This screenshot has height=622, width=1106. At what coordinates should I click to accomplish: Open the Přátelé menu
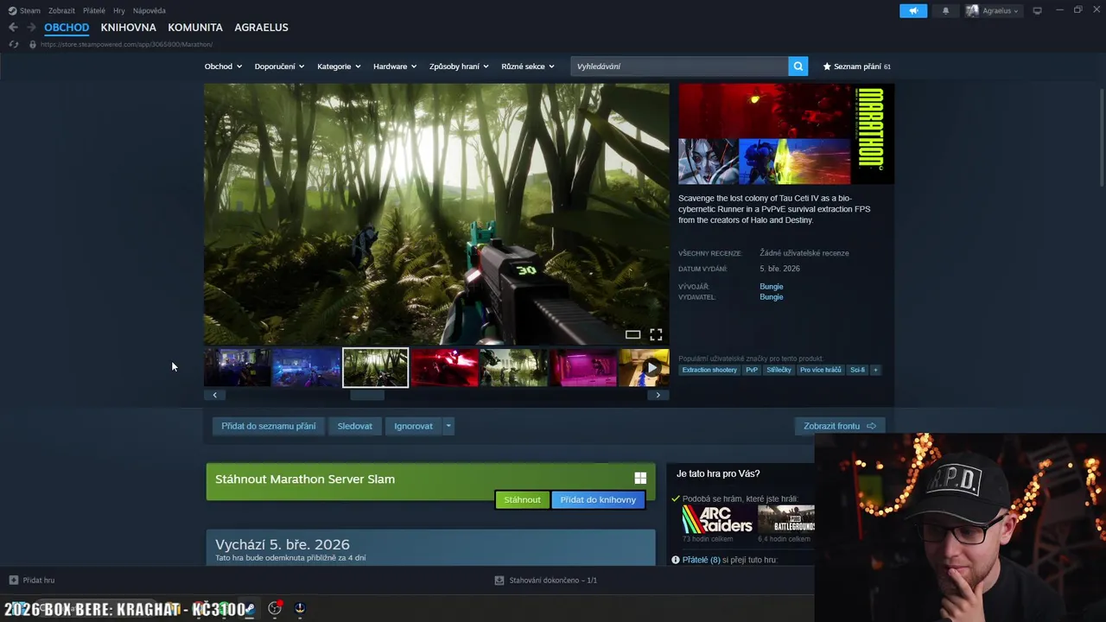pyautogui.click(x=94, y=11)
